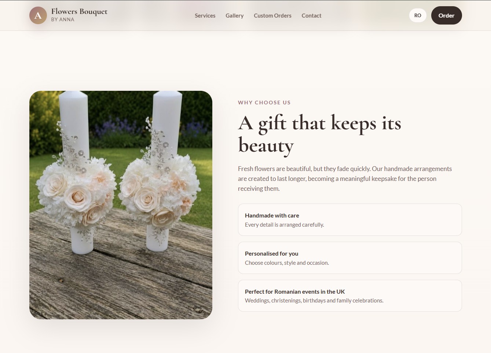The height and width of the screenshot is (353, 491).
Task: Switch language with the RO button
Action: coord(418,15)
